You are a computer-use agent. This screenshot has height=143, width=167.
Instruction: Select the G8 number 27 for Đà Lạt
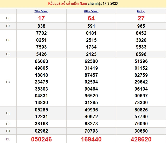141,18
